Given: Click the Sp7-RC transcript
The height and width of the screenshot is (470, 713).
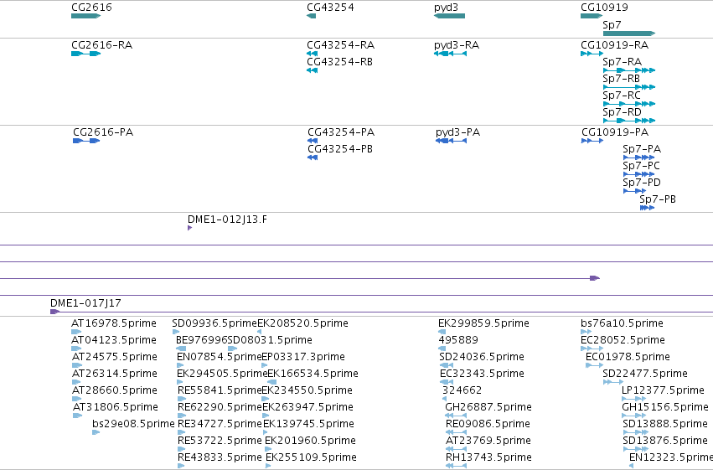Looking at the screenshot, I should coord(629,104).
